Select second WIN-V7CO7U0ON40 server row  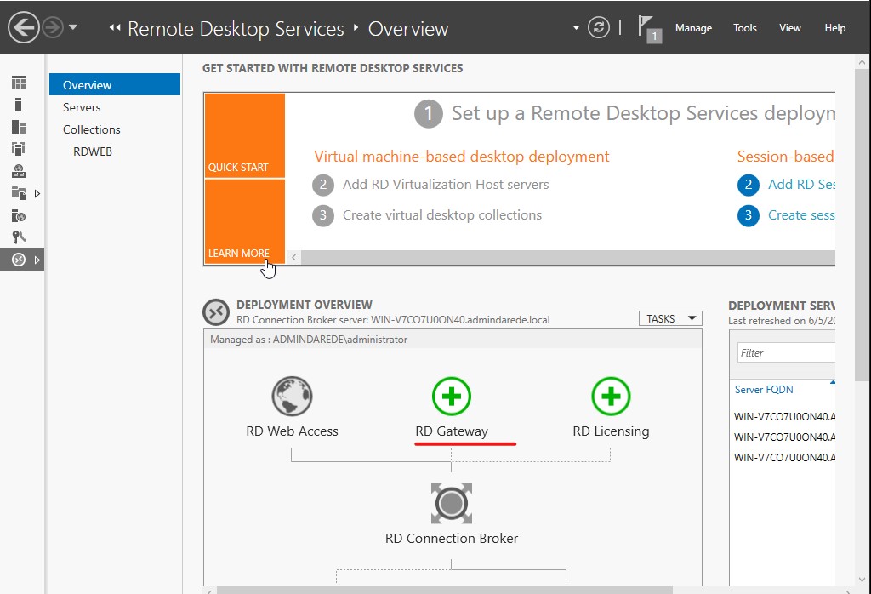[x=783, y=437]
